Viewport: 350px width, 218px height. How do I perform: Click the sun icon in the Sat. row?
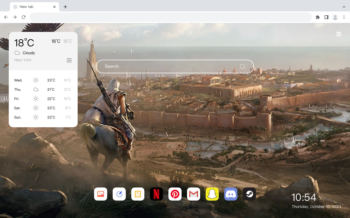36,108
